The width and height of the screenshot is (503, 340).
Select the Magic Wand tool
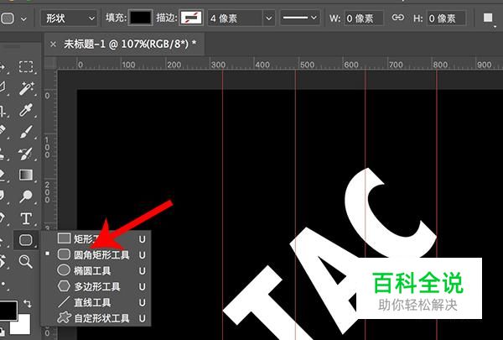point(26,88)
